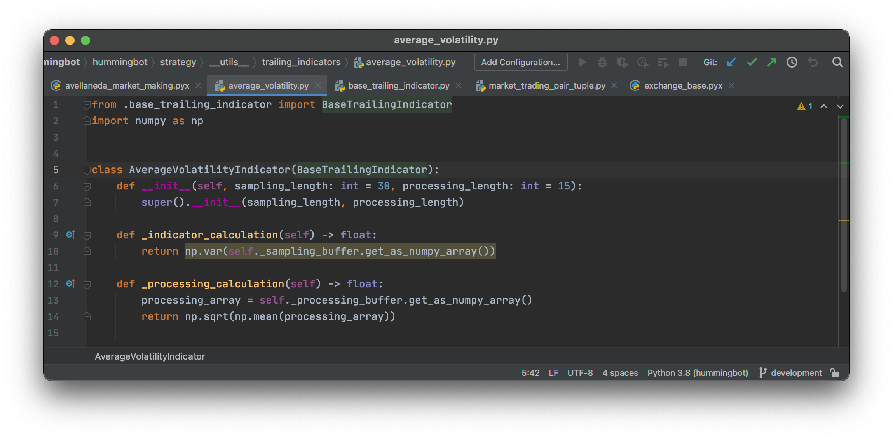This screenshot has height=438, width=893.
Task: Switch to base_trailing_indicator.py tab
Action: pyautogui.click(x=399, y=85)
